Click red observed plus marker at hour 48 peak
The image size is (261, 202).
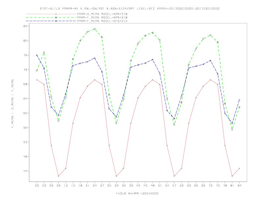pyautogui.click(x=153, y=80)
